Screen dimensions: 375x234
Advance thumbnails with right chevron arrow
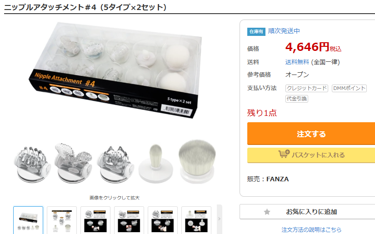(x=219, y=219)
